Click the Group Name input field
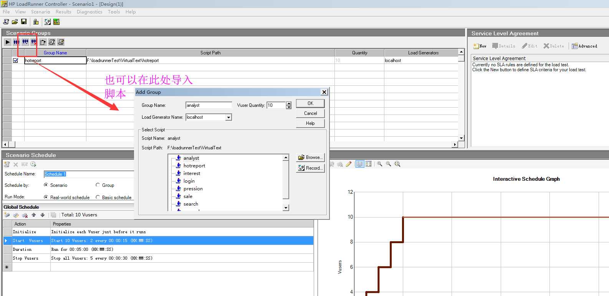This screenshot has height=296, width=609. 209,105
